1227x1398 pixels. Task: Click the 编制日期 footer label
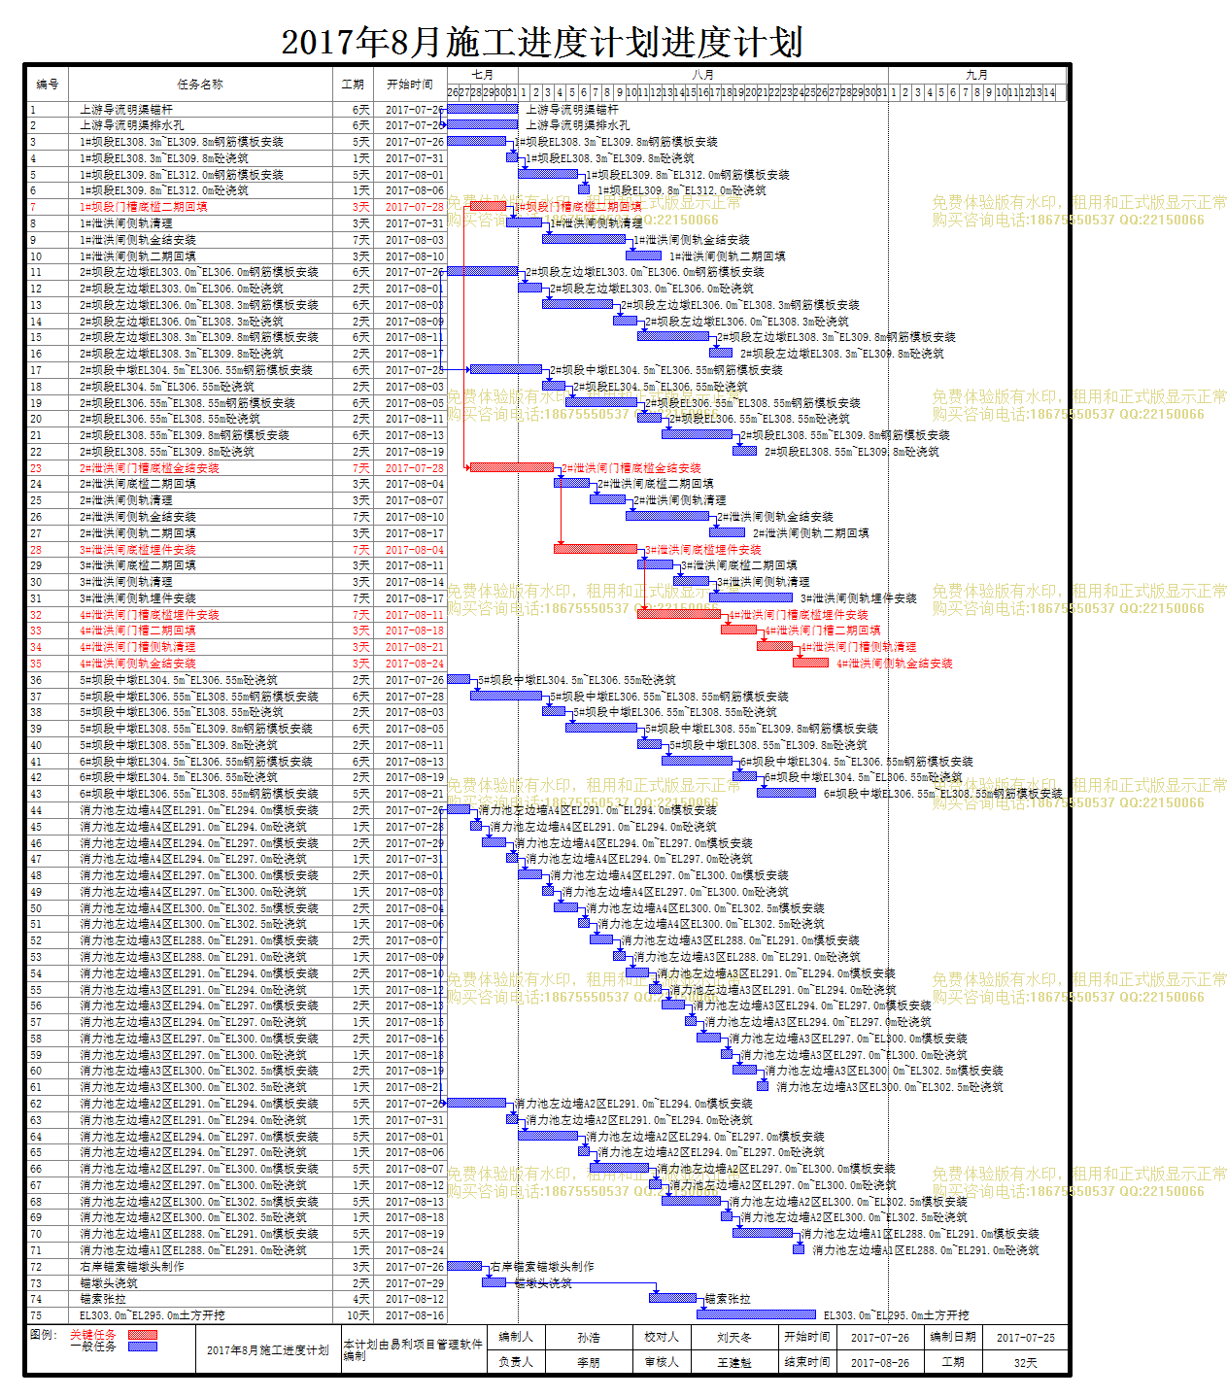[x=953, y=1337]
